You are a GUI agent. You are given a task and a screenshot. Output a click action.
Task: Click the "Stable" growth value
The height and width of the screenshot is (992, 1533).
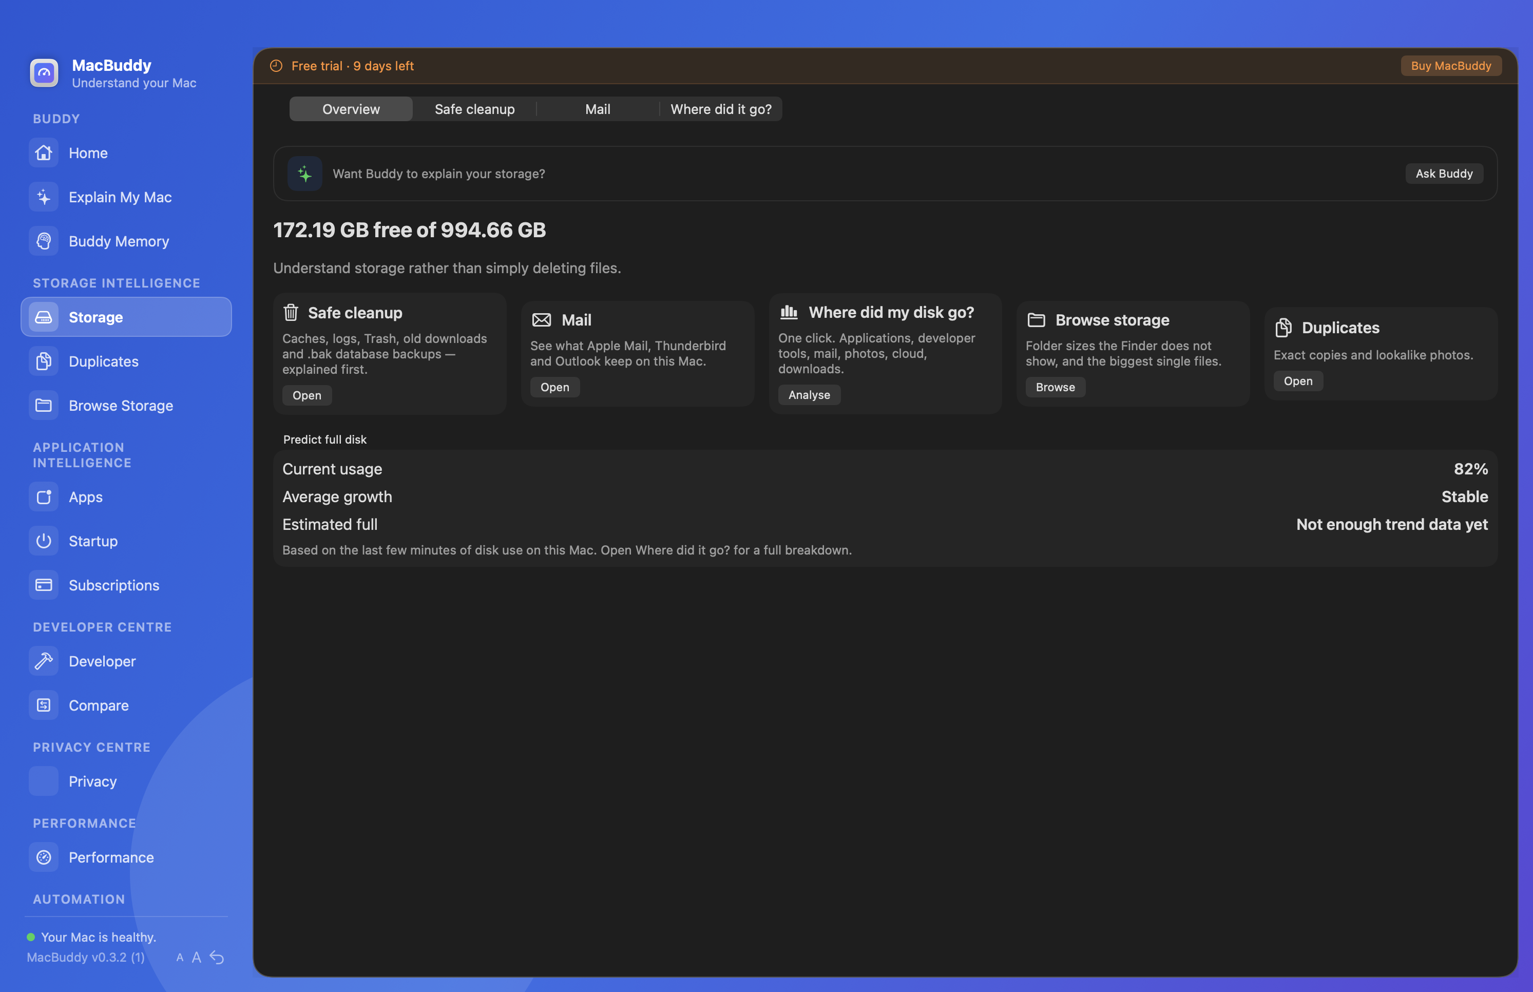click(x=1465, y=497)
